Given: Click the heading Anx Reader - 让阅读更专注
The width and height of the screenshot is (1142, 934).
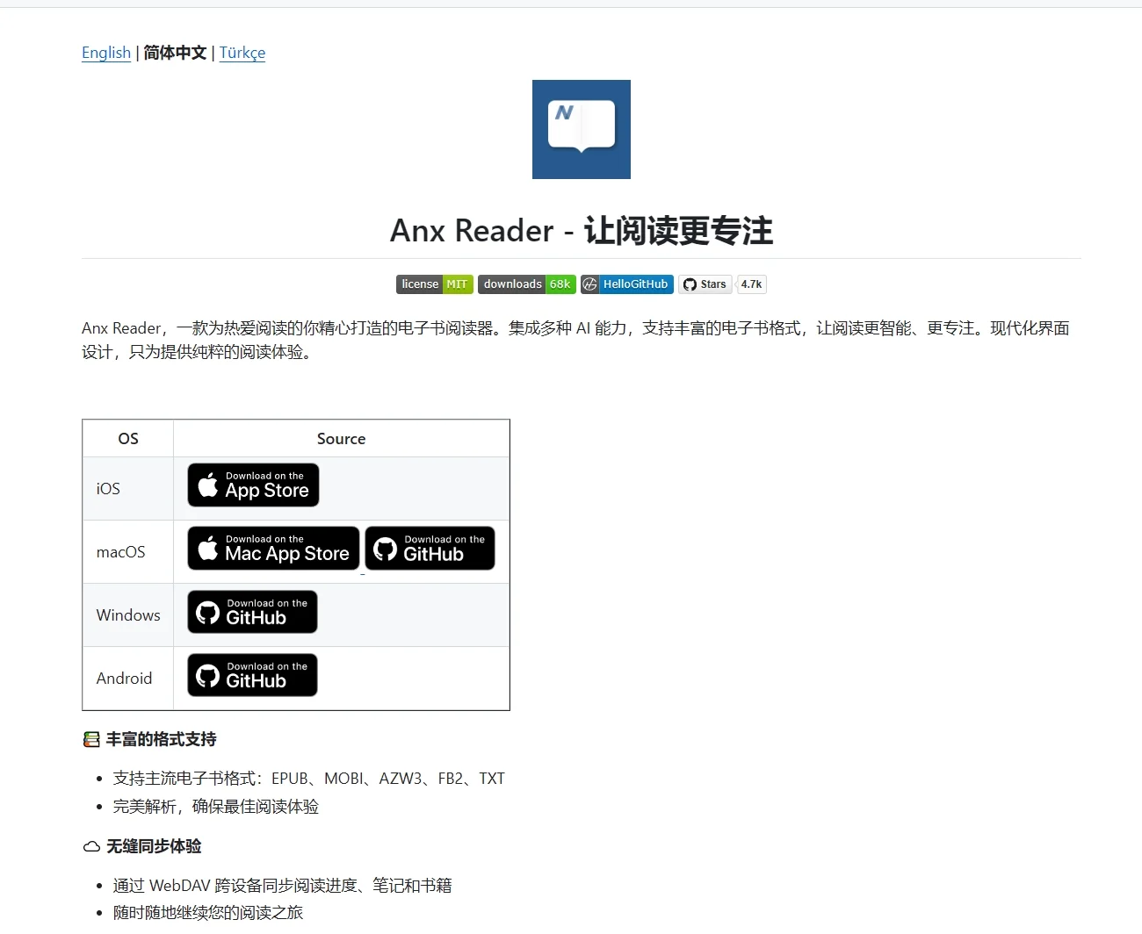Looking at the screenshot, I should coord(582,231).
